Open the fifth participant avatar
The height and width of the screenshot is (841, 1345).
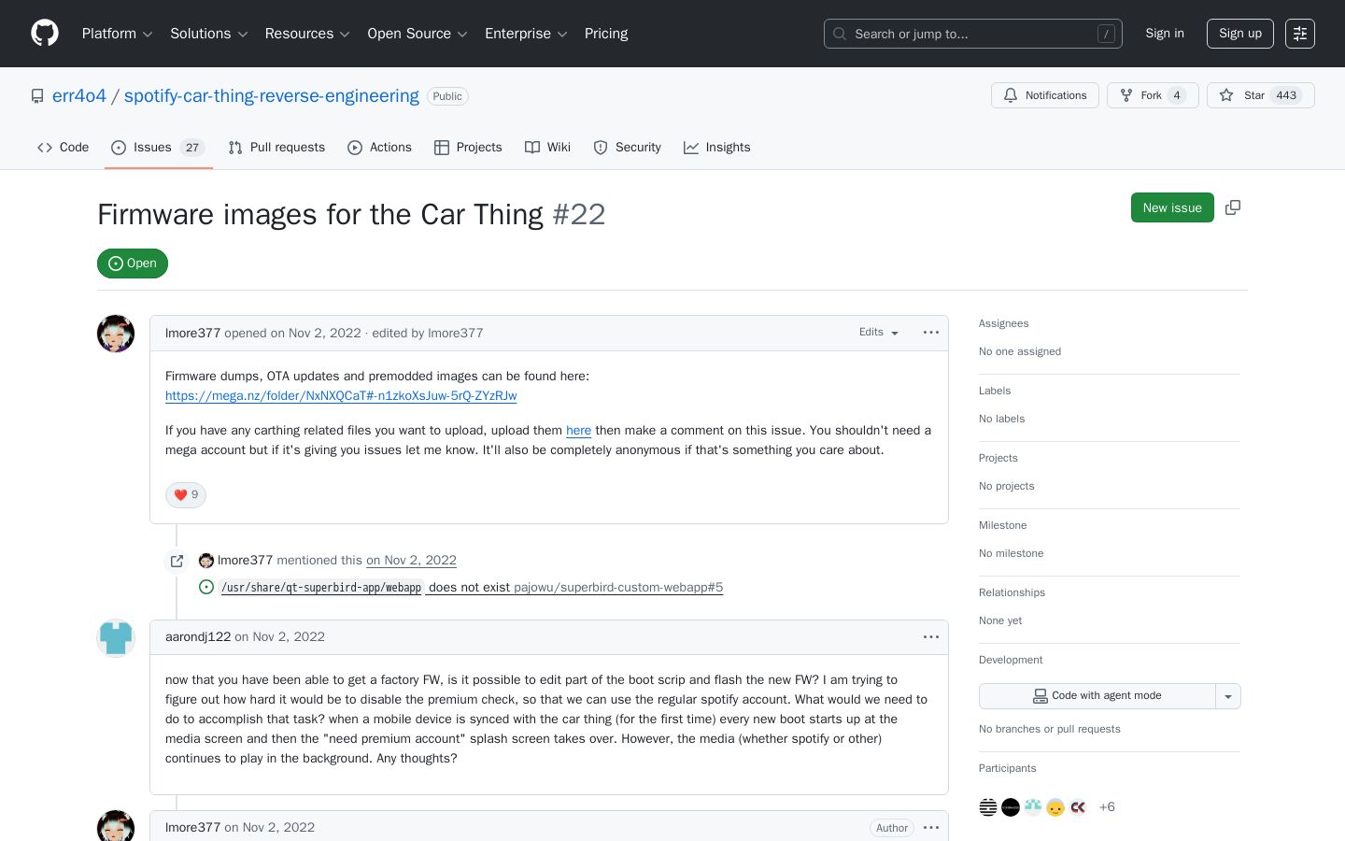pyautogui.click(x=1078, y=807)
